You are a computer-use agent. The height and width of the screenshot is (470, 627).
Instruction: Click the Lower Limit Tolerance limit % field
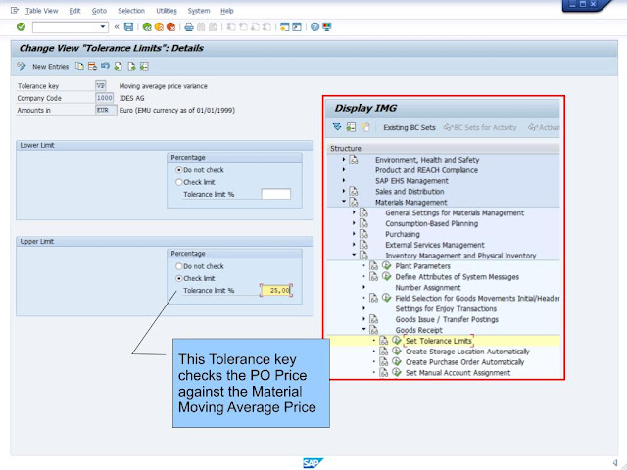276,194
